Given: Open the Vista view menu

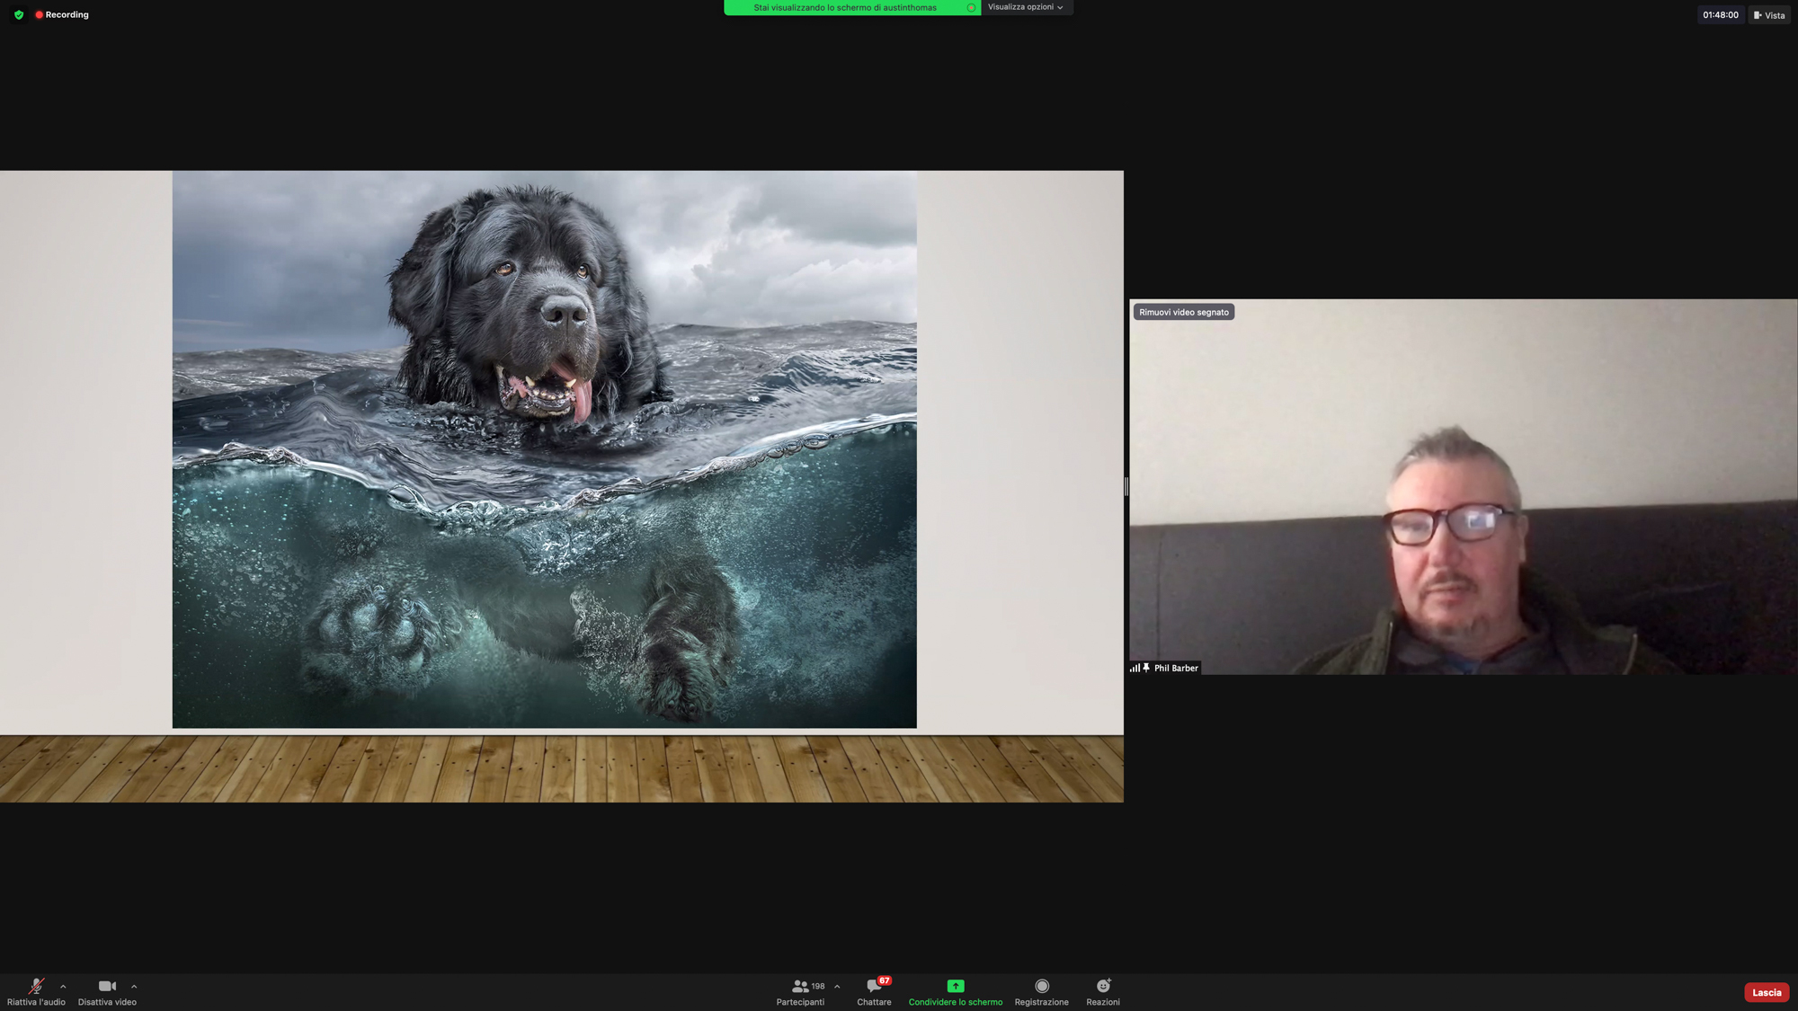Looking at the screenshot, I should (x=1768, y=14).
